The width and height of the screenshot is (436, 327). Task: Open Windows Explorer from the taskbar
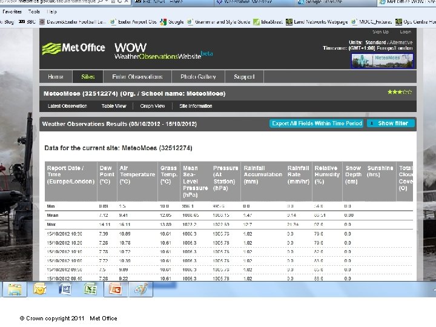tap(15, 289)
